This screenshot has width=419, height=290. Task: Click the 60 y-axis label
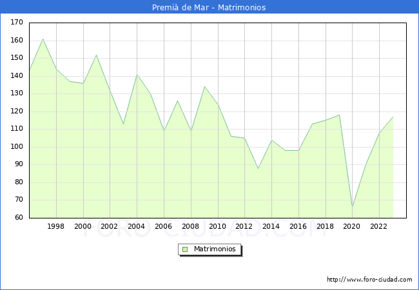point(19,218)
